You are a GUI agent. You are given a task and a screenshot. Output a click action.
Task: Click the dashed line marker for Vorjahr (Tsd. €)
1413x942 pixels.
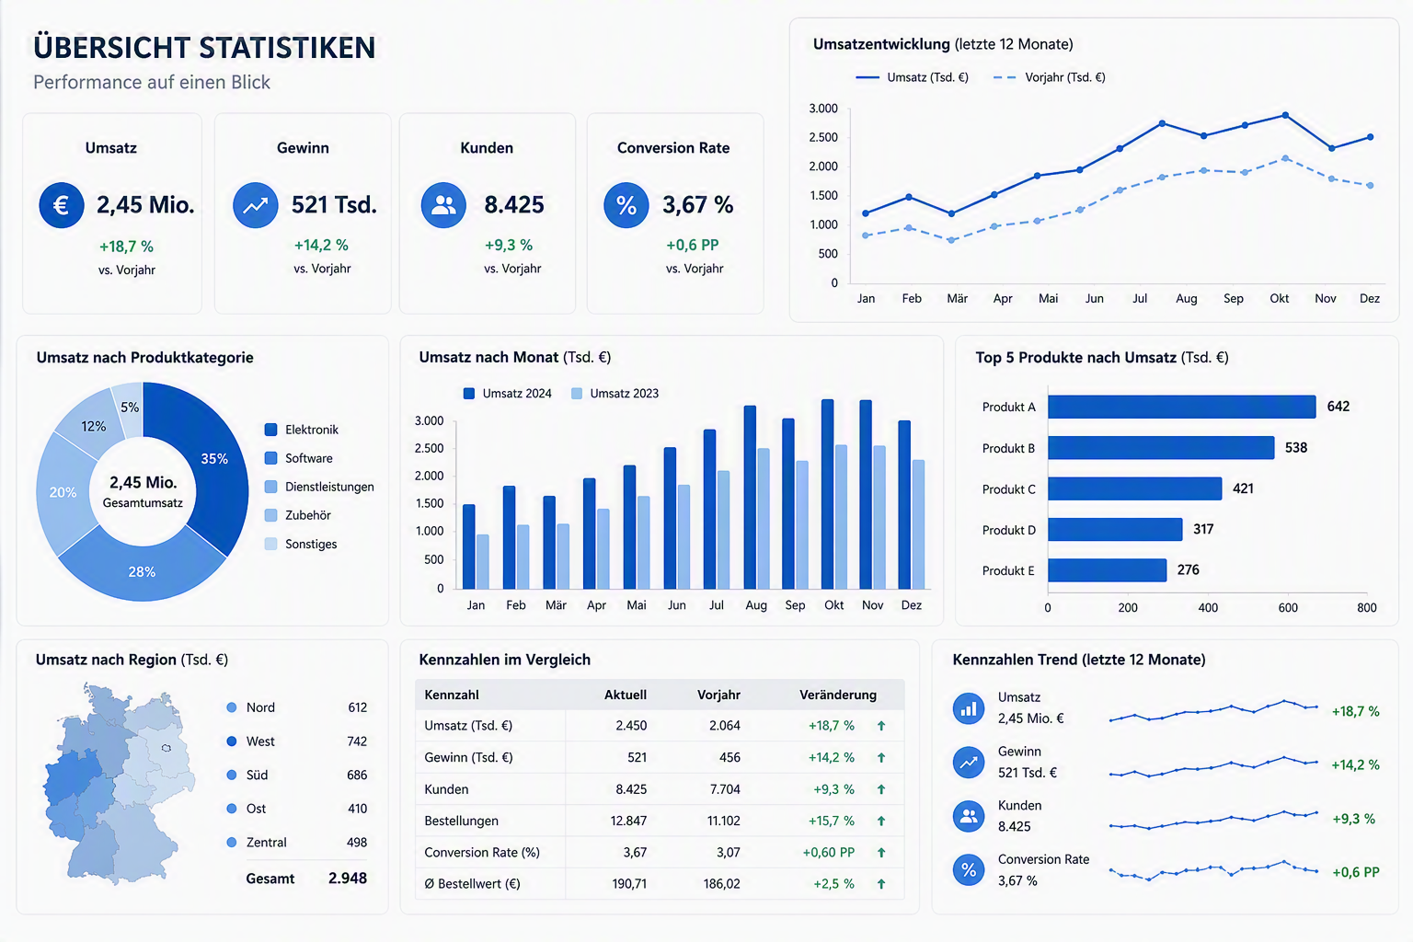coord(1005,78)
